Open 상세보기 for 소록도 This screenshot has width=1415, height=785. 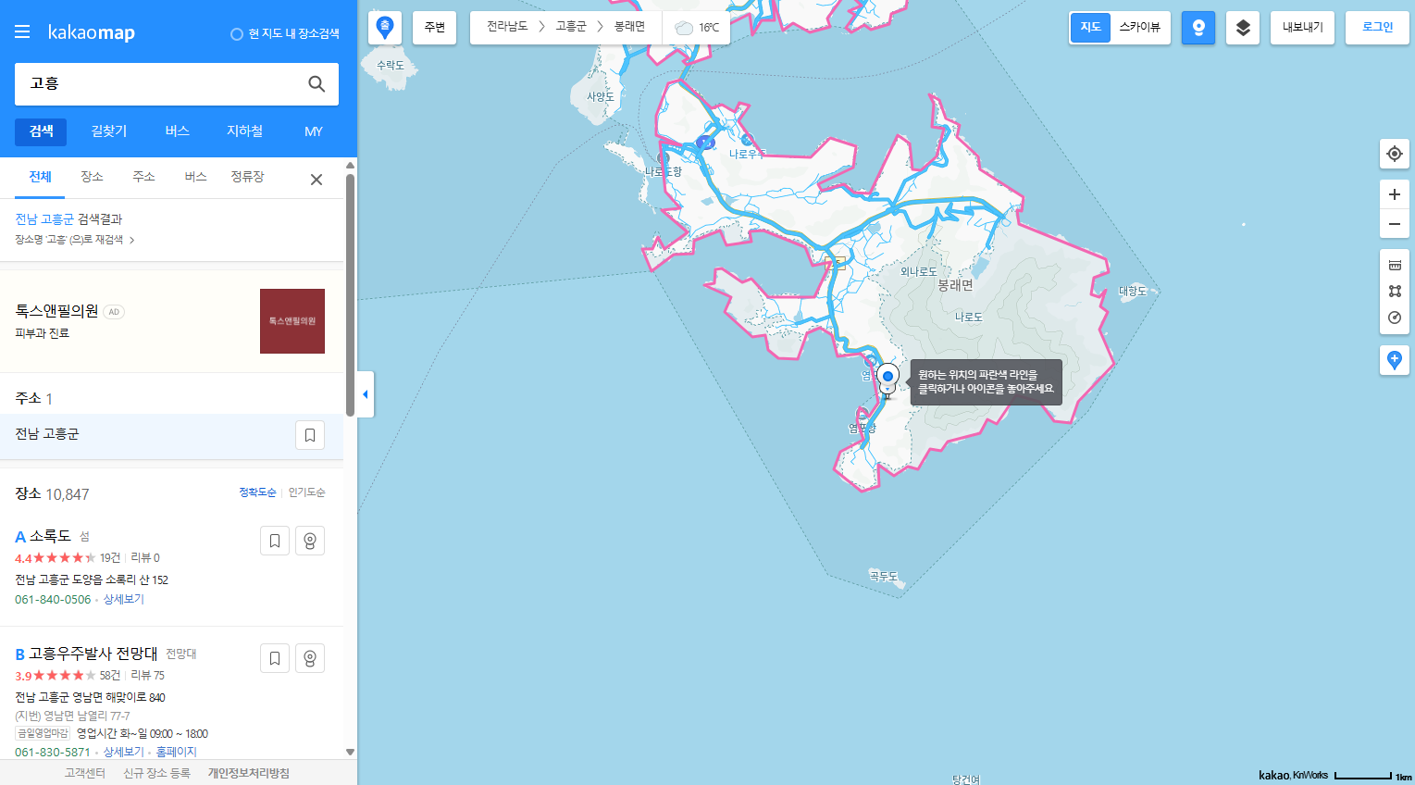(124, 600)
